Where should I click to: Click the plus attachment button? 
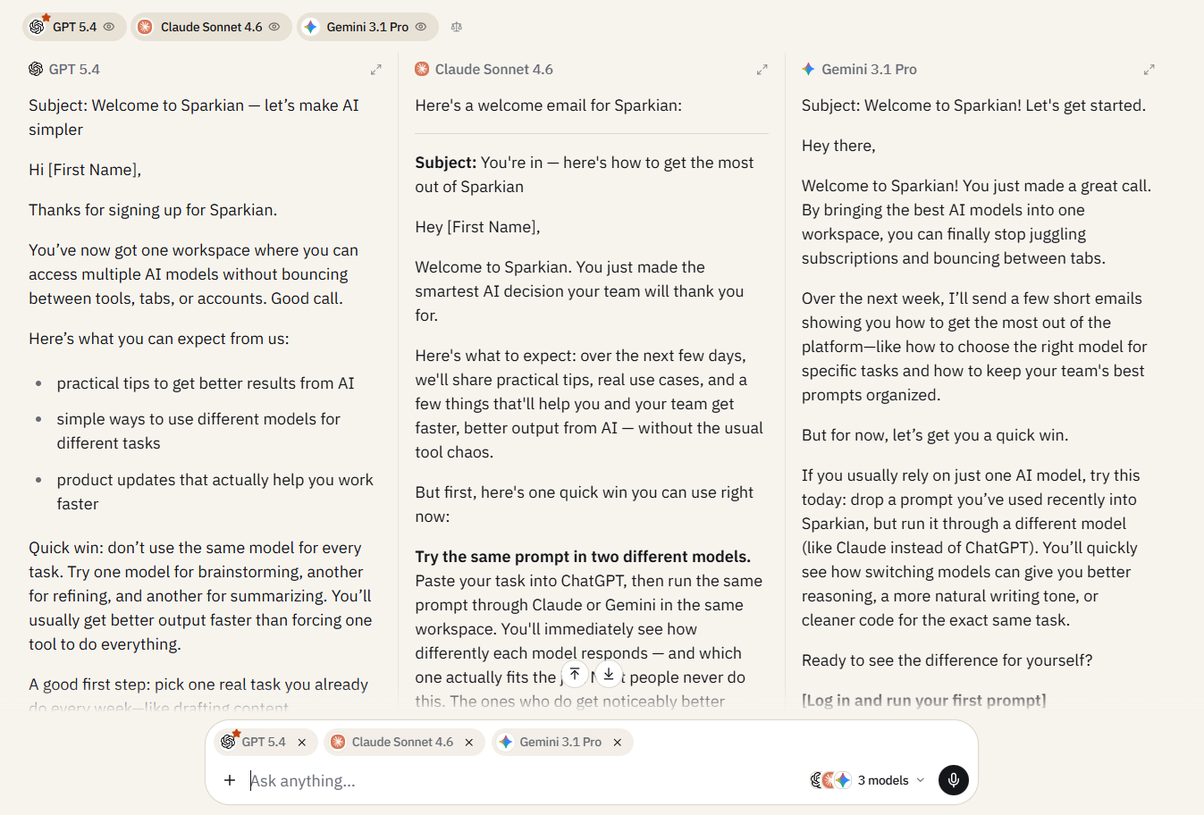230,780
